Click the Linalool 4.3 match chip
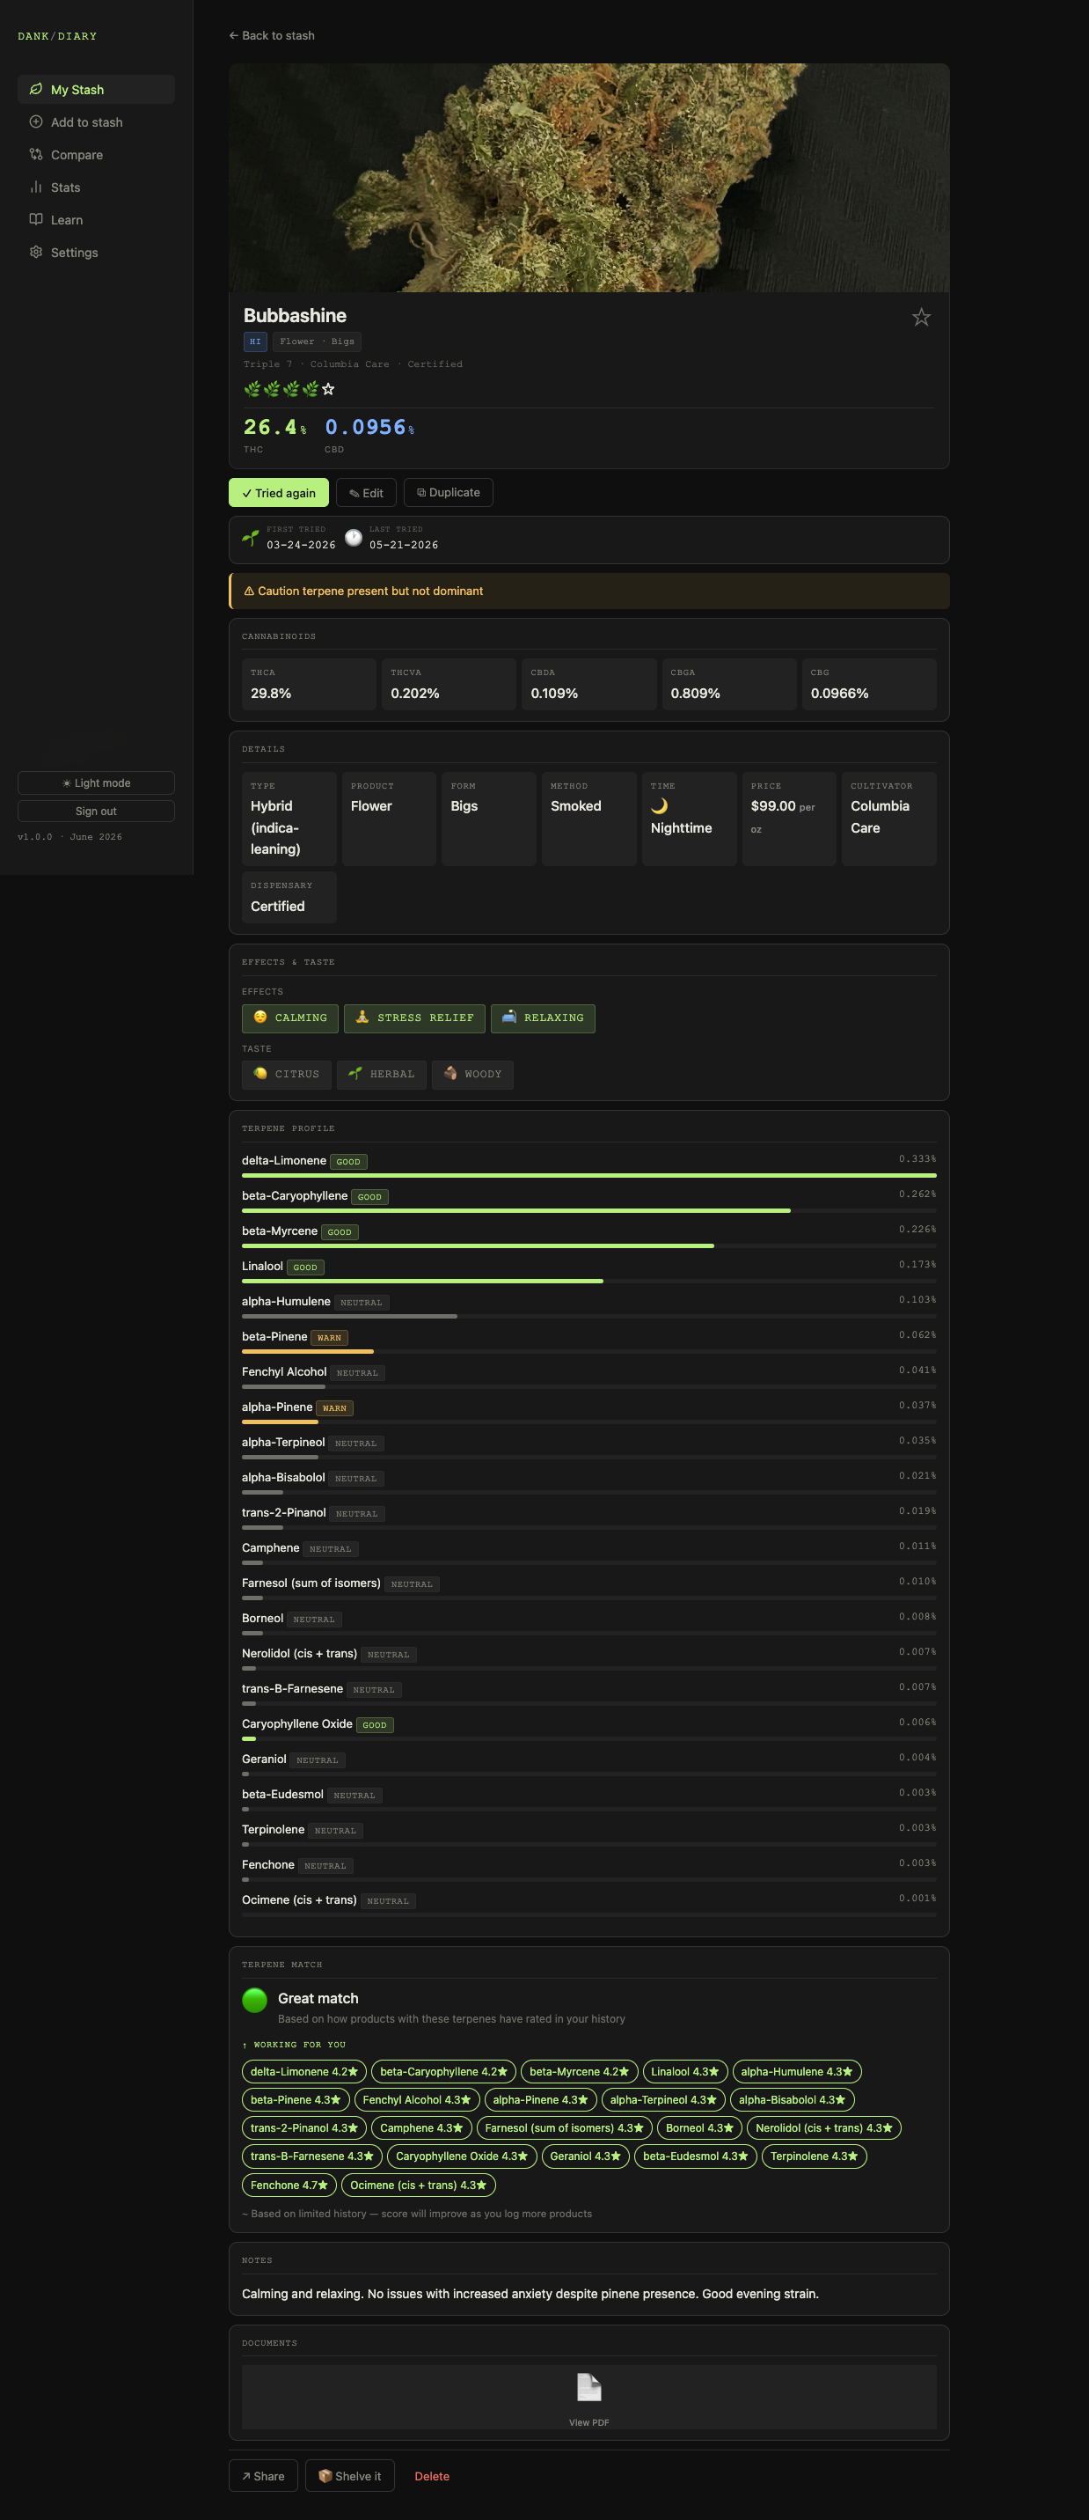Screen dimensions: 1089x2520 tap(684, 2071)
